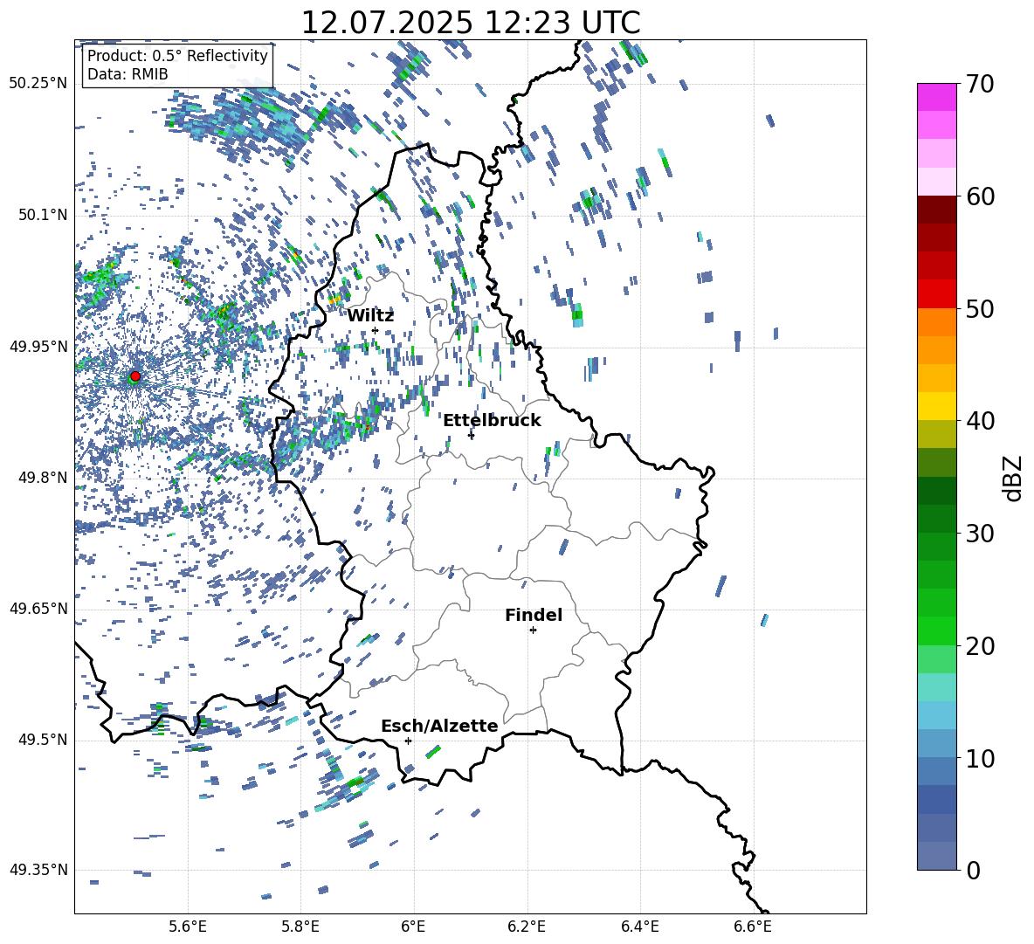Screen dimensions: 1034x944
Task: Click the dark red colorbar segment below 60
Action: [x=936, y=209]
